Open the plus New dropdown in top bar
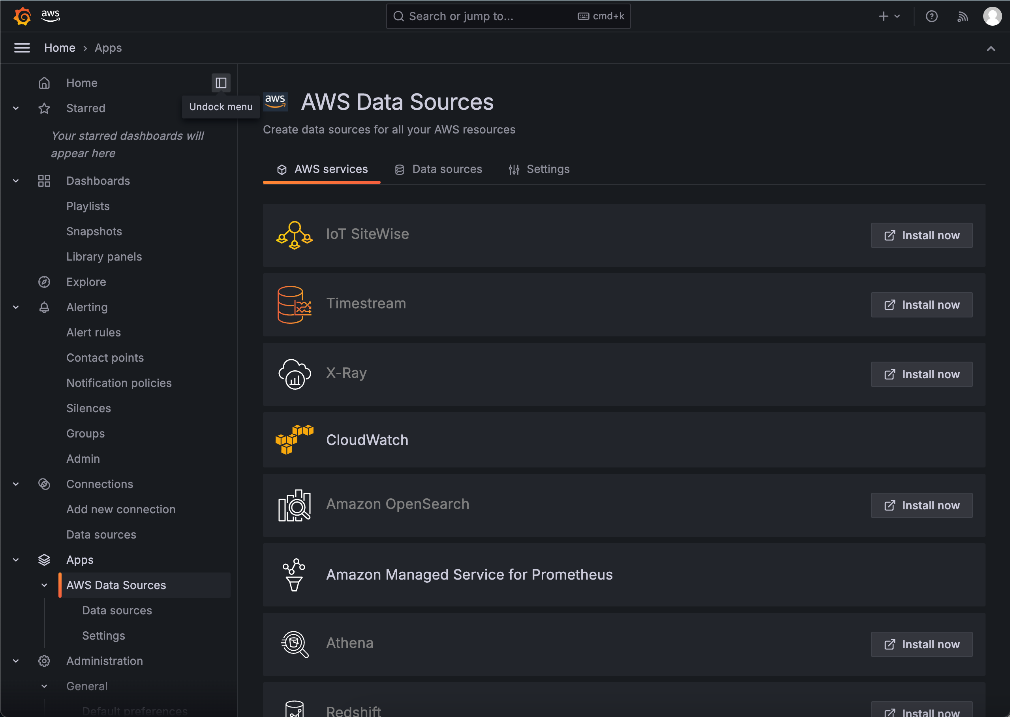This screenshot has height=717, width=1010. [889, 16]
